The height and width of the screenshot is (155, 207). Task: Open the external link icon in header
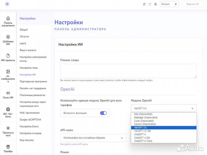coord(144,4)
